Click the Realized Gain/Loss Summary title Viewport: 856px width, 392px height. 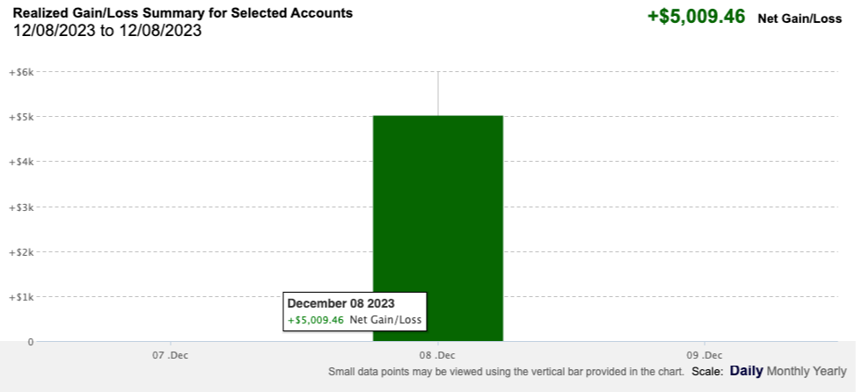pyautogui.click(x=183, y=13)
